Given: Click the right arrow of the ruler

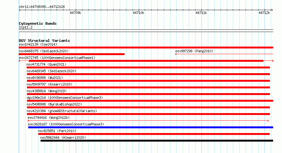Looking at the screenshot, I should pyautogui.click(x=272, y=10).
